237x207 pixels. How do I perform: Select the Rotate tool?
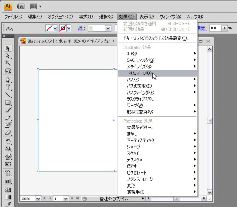[8, 141]
